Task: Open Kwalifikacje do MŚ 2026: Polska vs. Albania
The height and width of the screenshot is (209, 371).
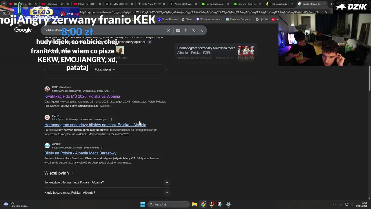Action: [82, 96]
